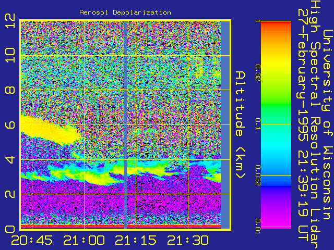Click the 'High Spectral Resolution Lidar' text
334x250 pixels.
click(x=316, y=125)
